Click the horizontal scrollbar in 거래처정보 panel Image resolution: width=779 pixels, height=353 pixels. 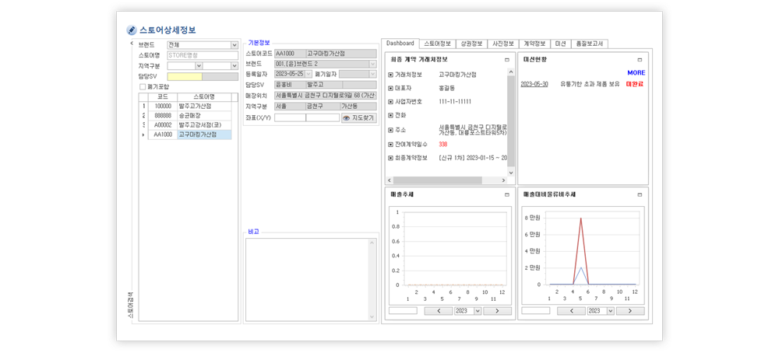pyautogui.click(x=437, y=180)
